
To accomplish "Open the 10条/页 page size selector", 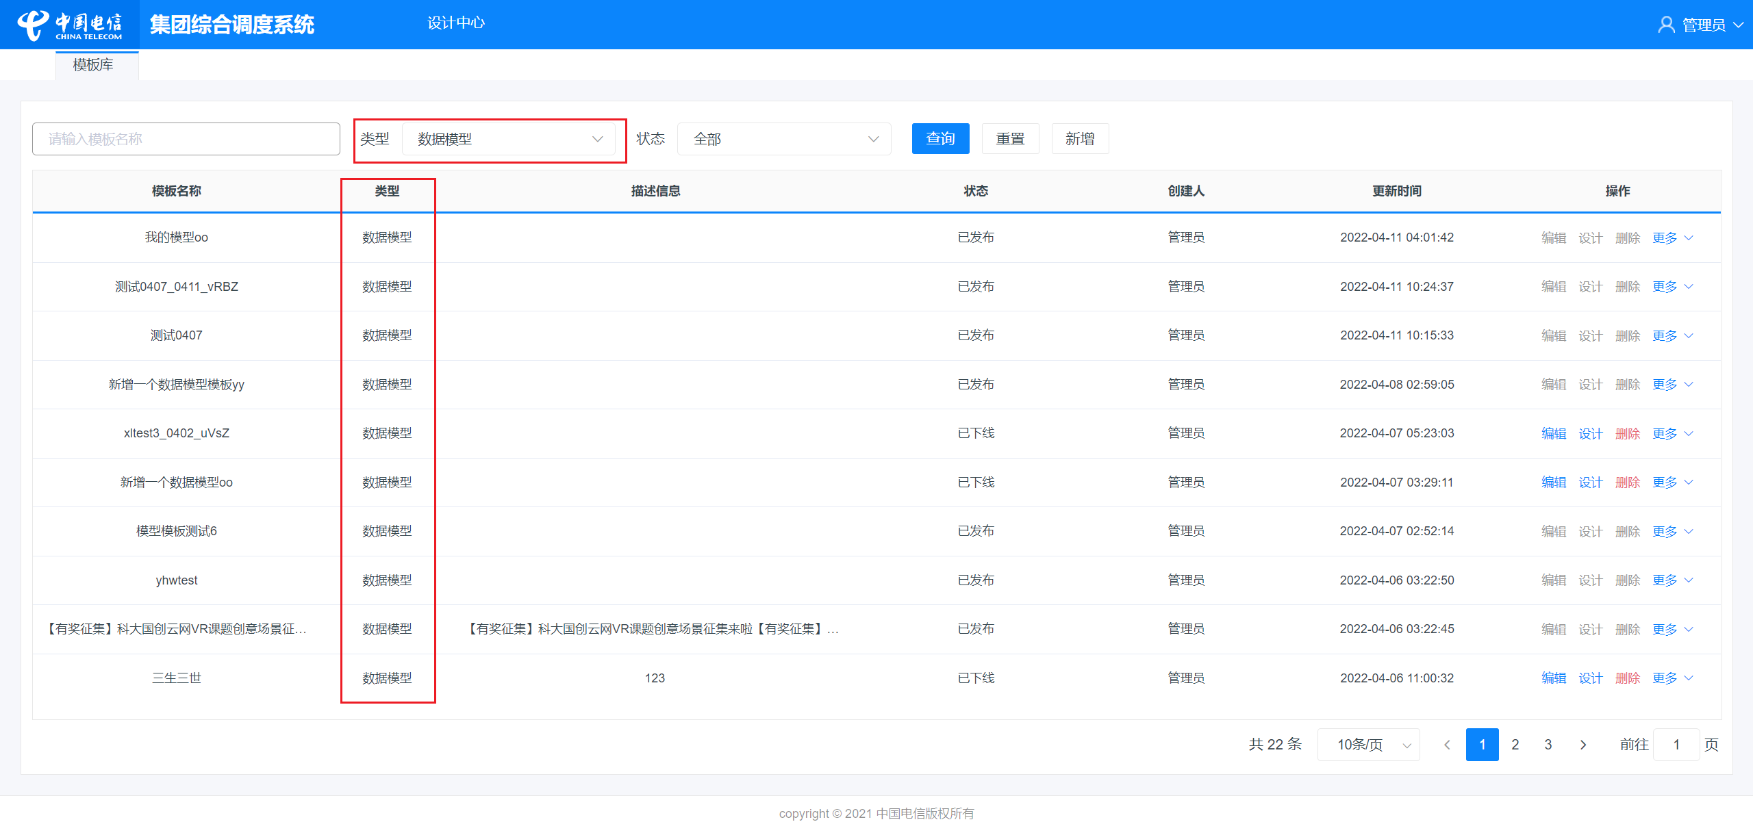I will pos(1368,745).
